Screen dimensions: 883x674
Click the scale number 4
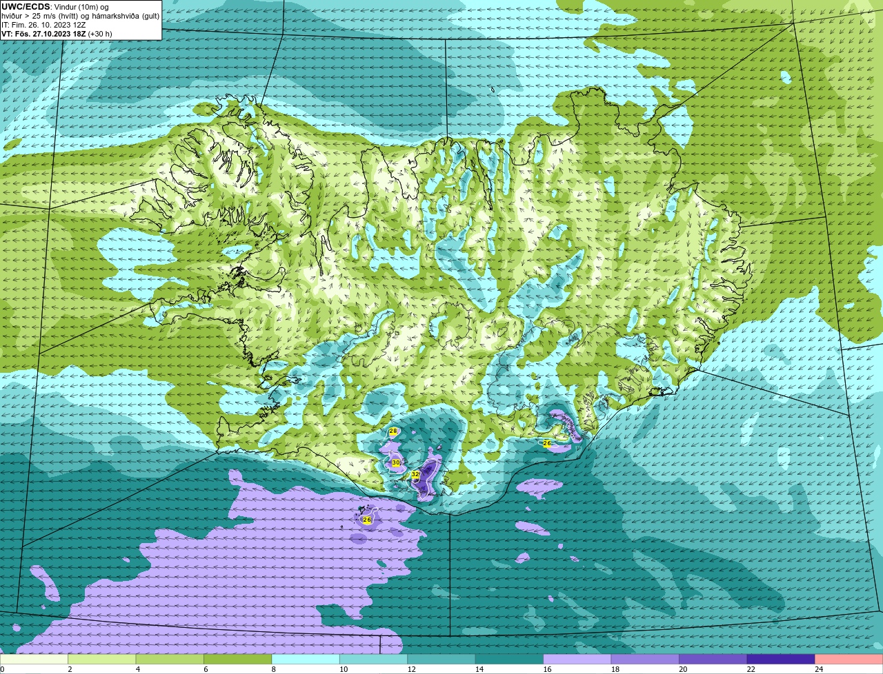click(137, 668)
